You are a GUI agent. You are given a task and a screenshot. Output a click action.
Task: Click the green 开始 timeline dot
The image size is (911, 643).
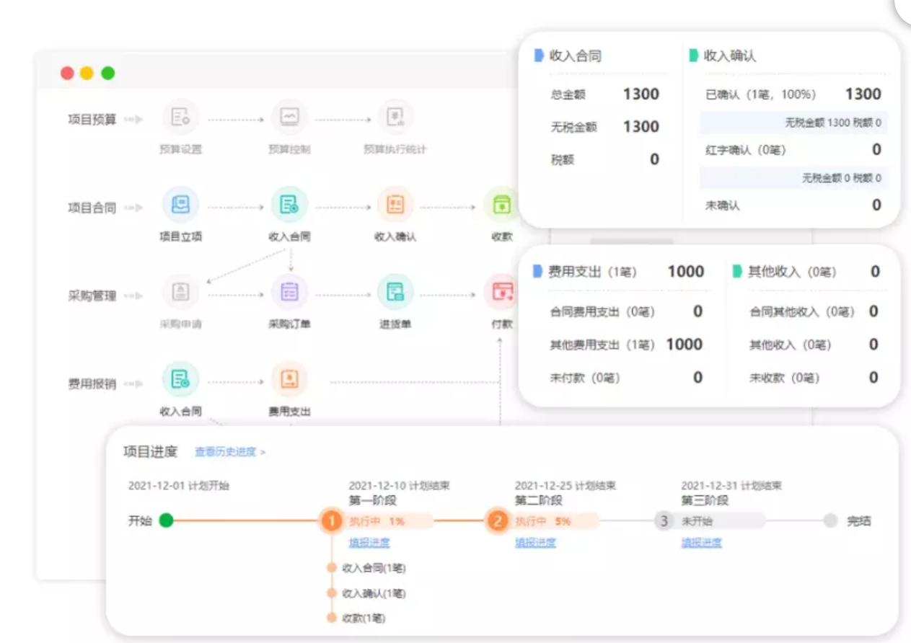[x=167, y=520]
